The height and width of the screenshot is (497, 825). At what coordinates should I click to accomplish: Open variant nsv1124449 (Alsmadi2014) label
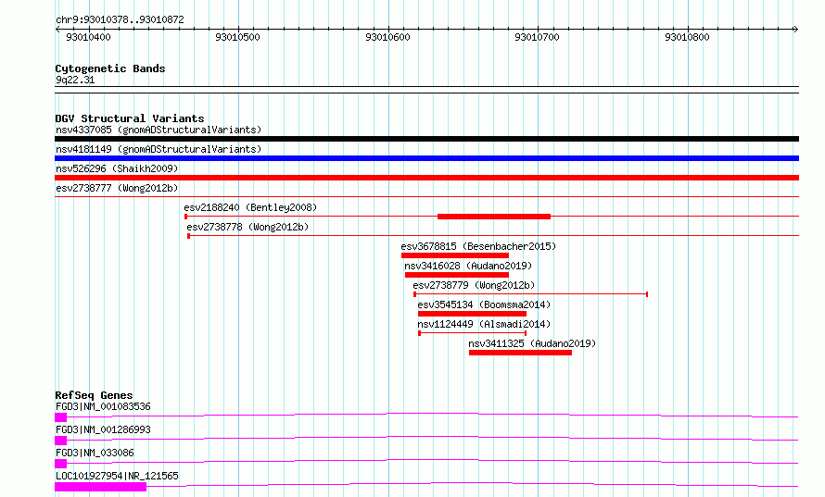(x=484, y=324)
